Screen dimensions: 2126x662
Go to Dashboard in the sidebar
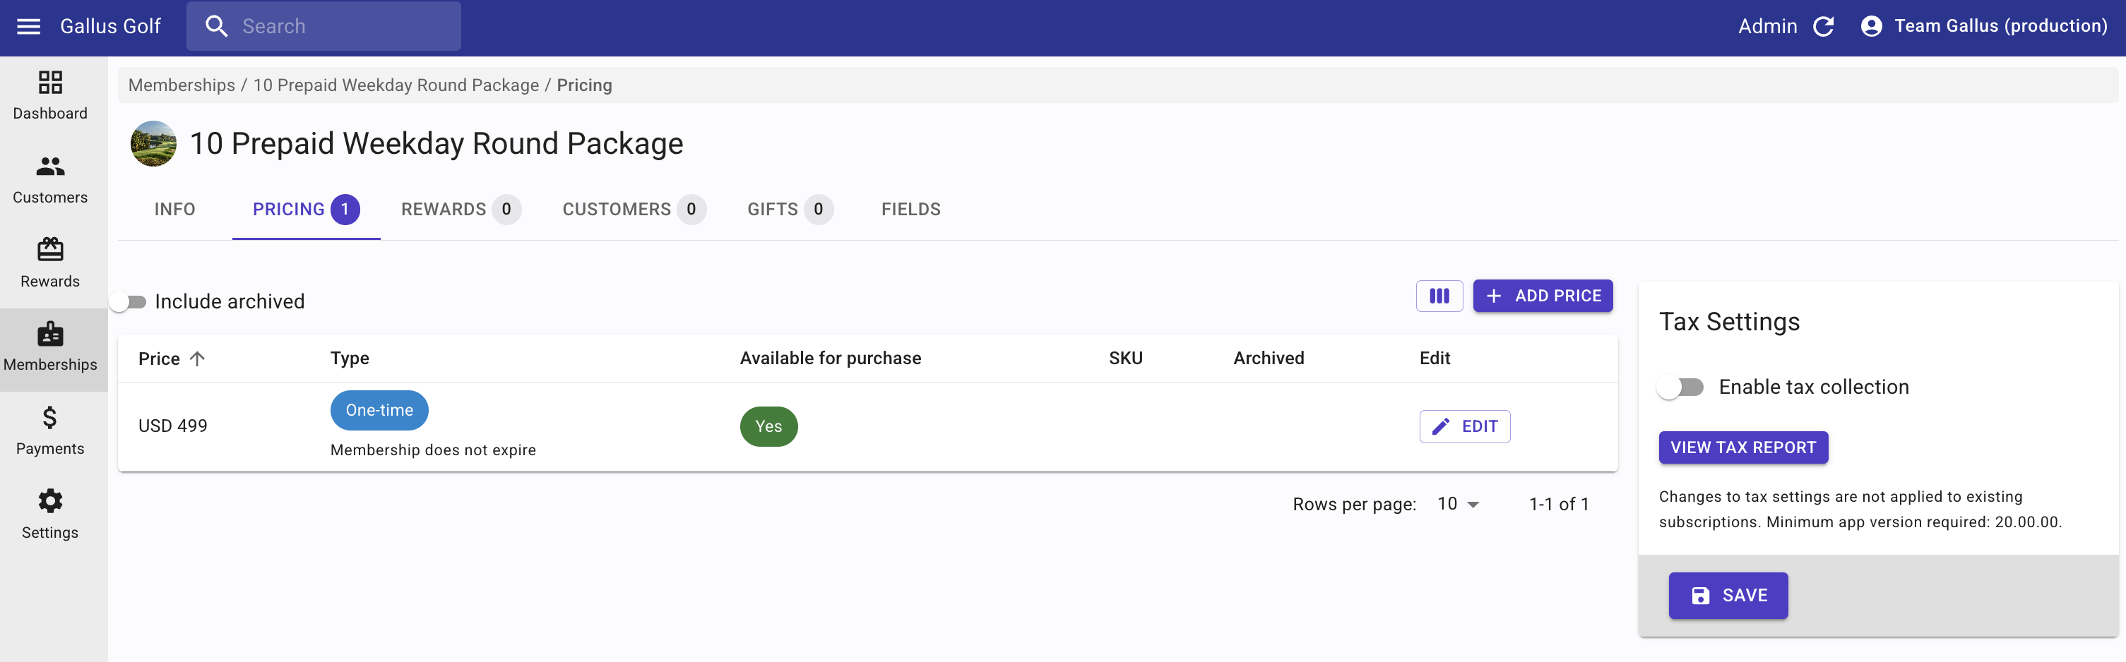tap(50, 96)
